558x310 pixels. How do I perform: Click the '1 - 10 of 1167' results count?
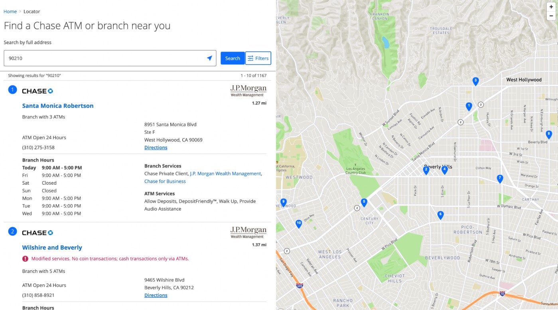[x=253, y=75]
